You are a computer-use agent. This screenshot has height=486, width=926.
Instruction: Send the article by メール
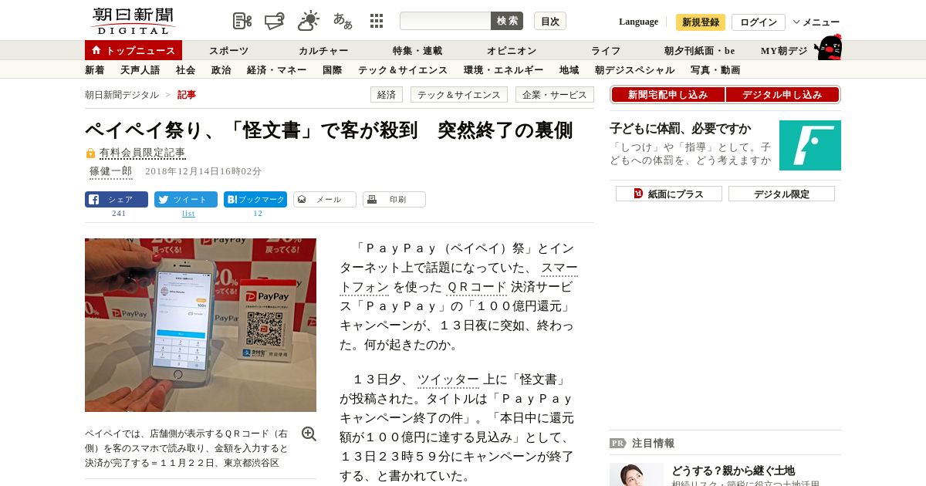click(325, 200)
